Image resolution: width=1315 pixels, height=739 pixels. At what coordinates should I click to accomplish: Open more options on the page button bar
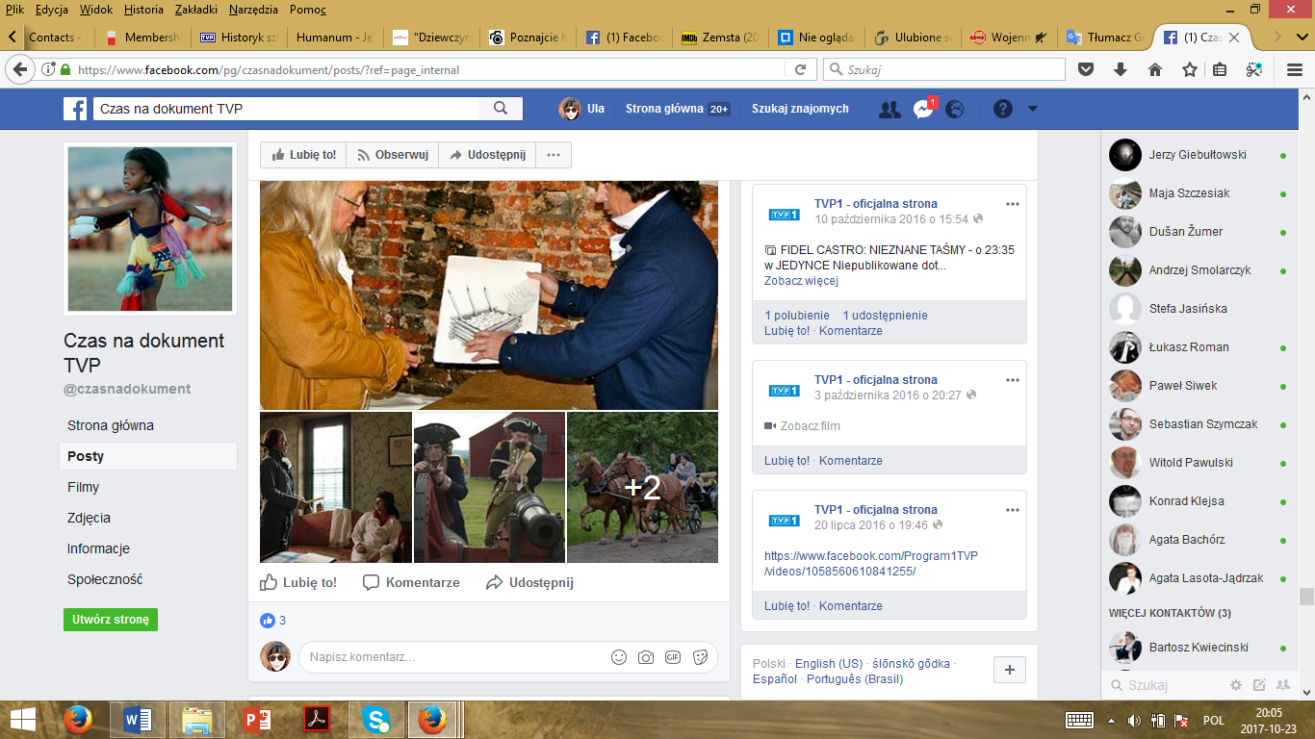[553, 155]
